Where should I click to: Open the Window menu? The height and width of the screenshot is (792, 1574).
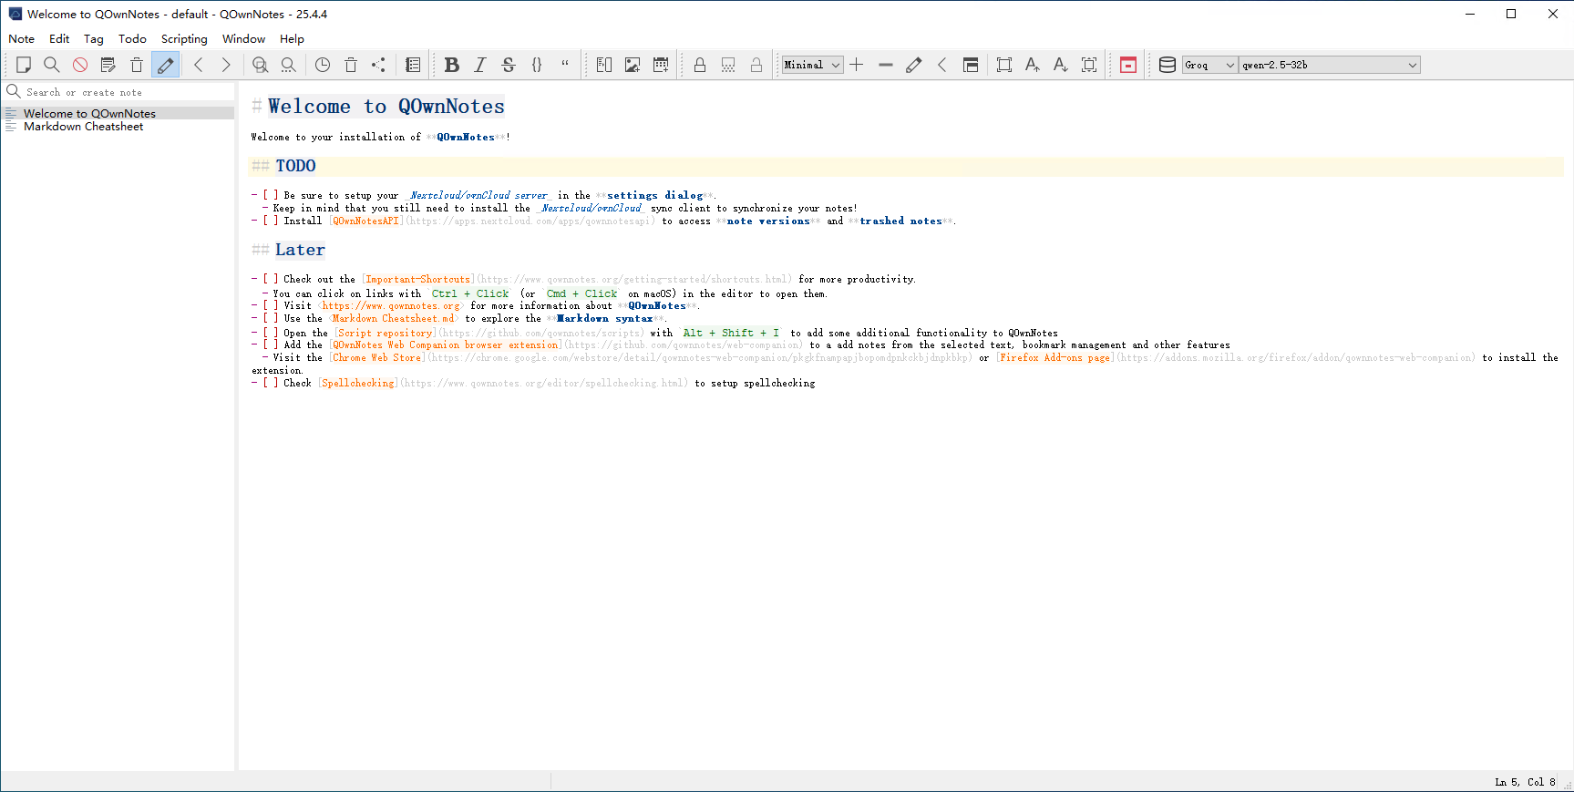point(243,39)
